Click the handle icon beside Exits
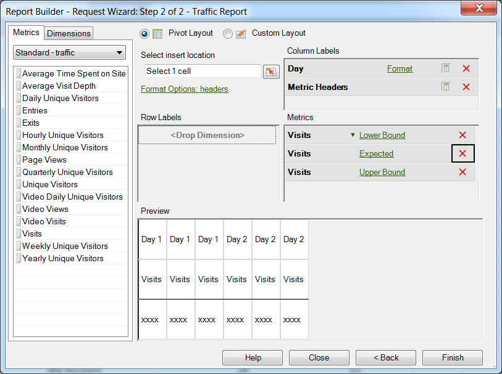This screenshot has height=374, width=502. point(19,123)
